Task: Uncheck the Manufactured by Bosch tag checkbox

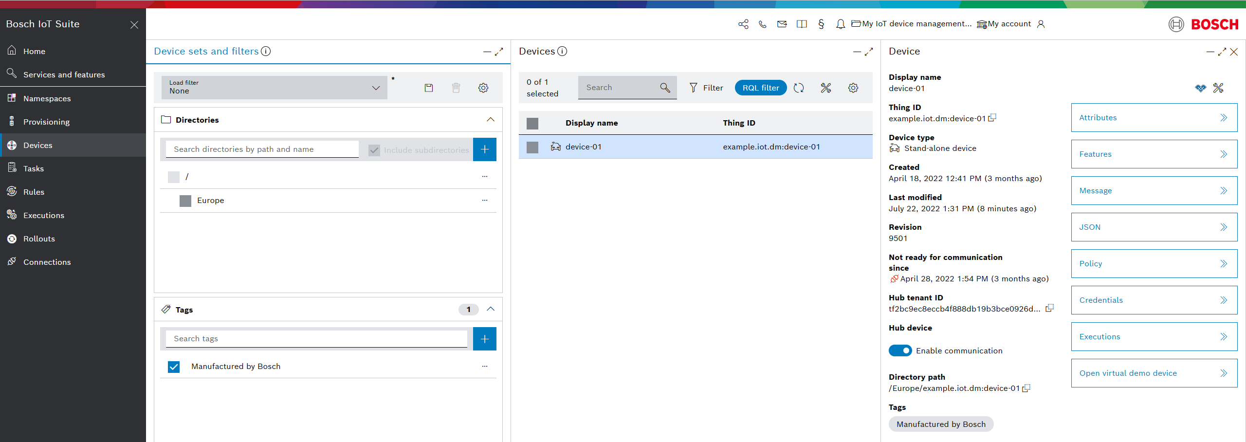Action: click(x=174, y=367)
